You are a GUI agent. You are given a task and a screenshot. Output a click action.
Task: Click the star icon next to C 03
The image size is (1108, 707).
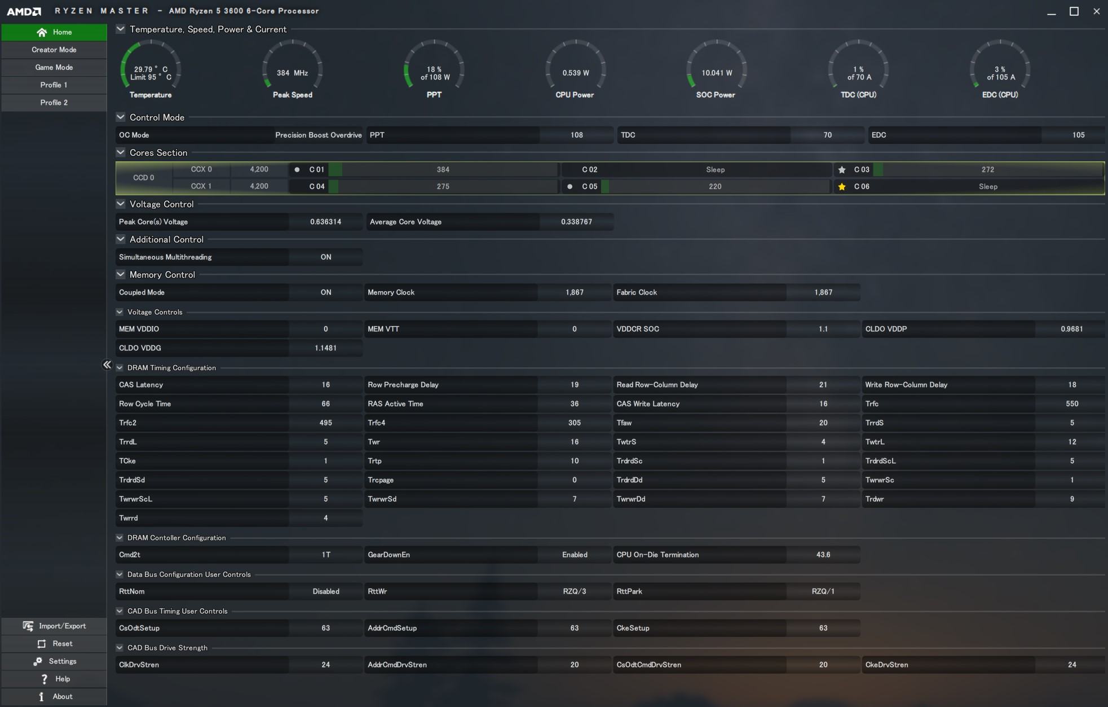[x=842, y=170]
